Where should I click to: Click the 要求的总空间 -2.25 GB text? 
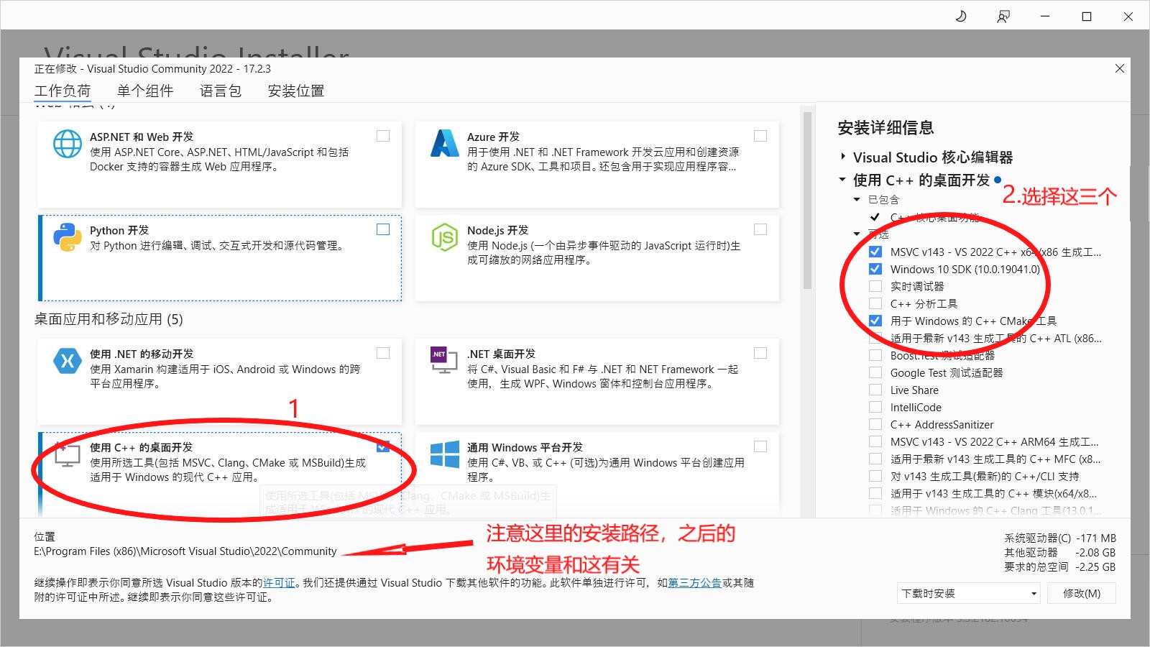coord(1060,566)
